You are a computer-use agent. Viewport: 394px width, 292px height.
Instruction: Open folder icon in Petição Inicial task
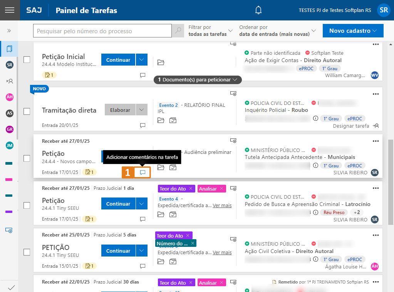161,62
